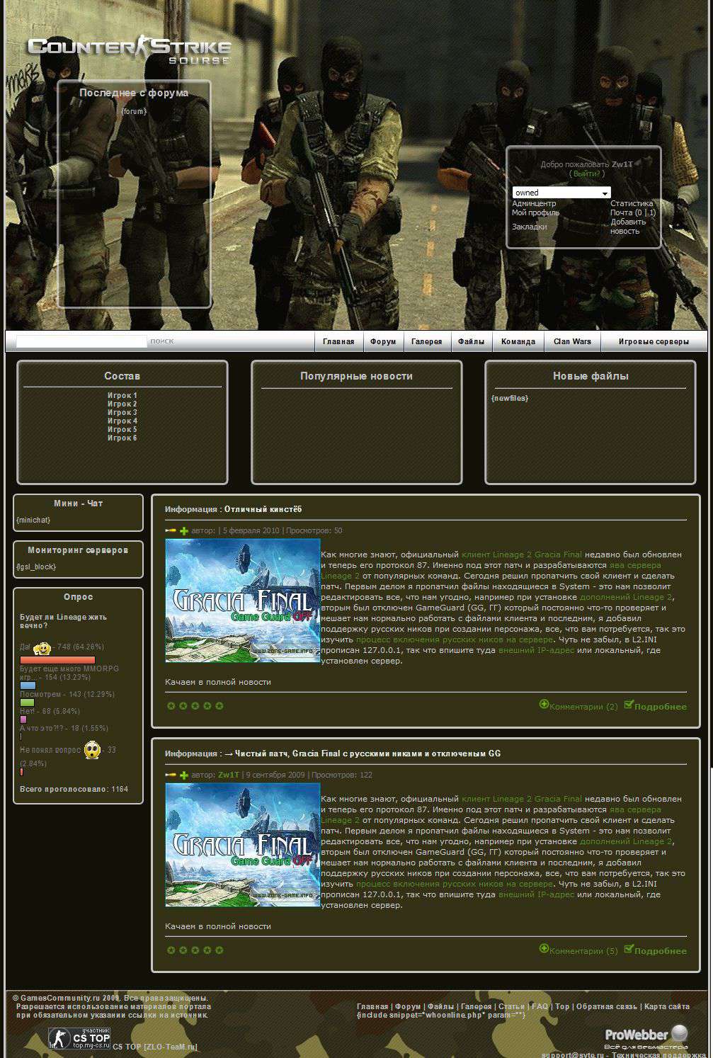This screenshot has width=713, height=1058.
Task: Click the checkmark icon next to the first Подробнее link
Action: point(629,704)
